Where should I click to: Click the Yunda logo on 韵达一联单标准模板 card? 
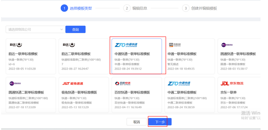click(x=15, y=45)
